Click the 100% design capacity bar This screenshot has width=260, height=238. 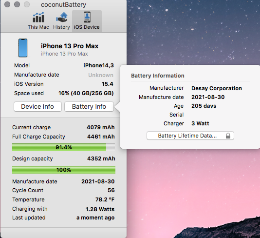(64, 170)
